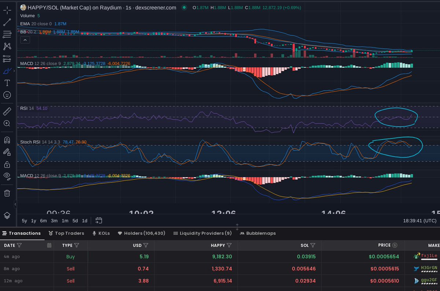Select the ruler measure tool
Viewport: 440px width, 291px height.
coord(7,111)
